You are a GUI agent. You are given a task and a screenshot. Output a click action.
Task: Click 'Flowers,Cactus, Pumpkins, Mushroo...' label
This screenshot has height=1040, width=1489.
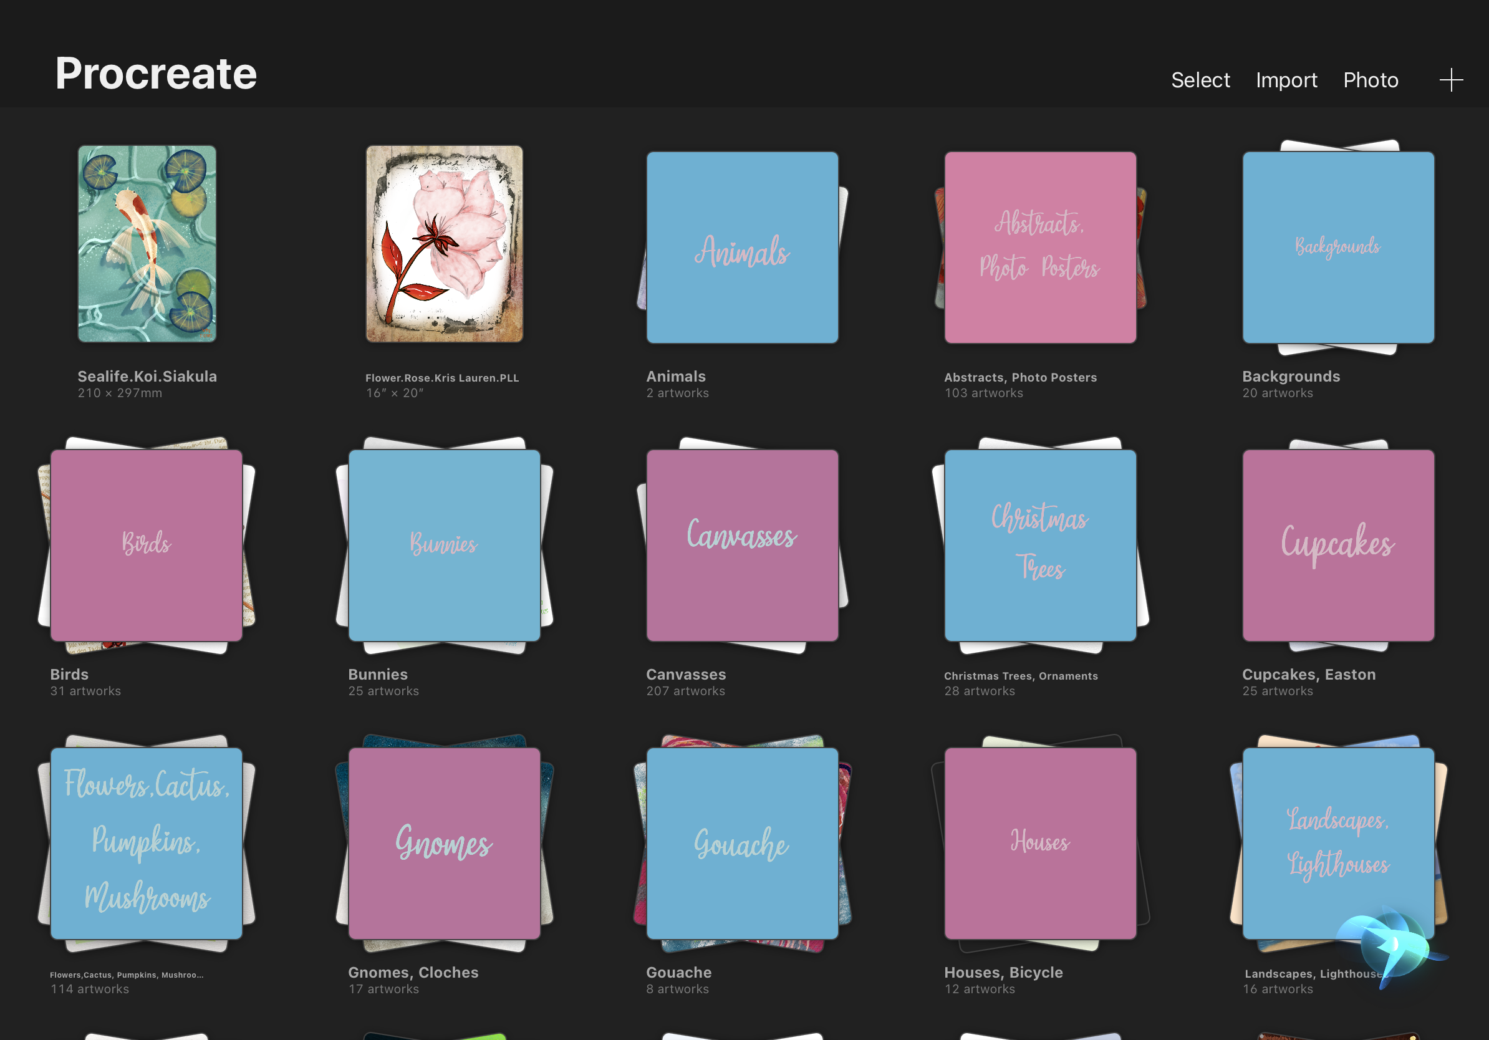click(127, 975)
